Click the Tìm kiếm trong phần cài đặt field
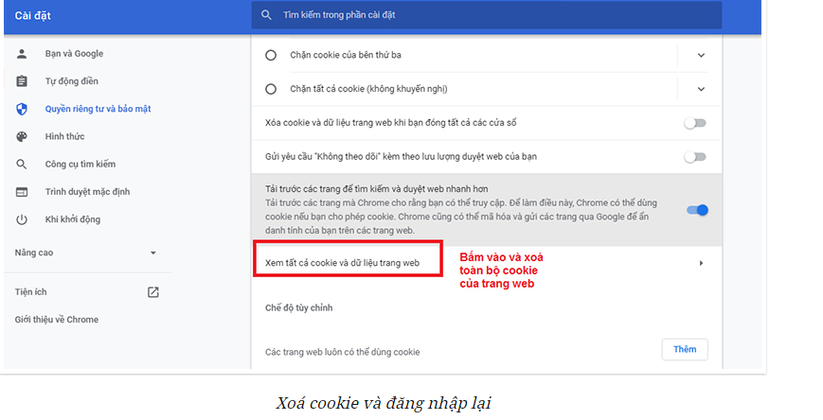Image resolution: width=823 pixels, height=420 pixels. pyautogui.click(x=487, y=15)
